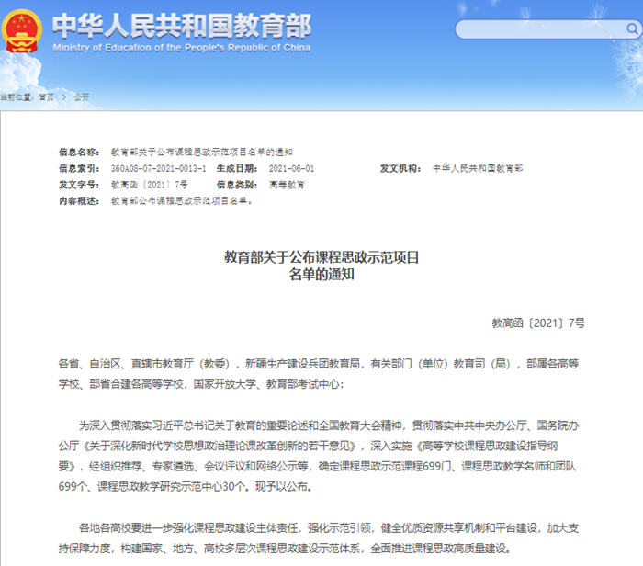Click the 内容概述 summary text
The width and height of the screenshot is (643, 566).
click(x=182, y=200)
